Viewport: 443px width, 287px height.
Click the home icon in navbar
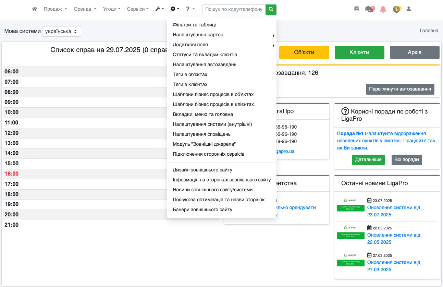[x=34, y=9]
